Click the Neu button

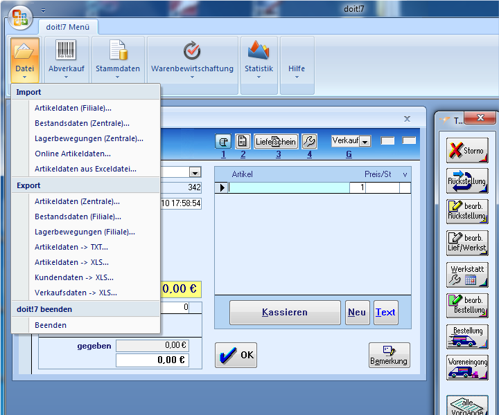(357, 313)
